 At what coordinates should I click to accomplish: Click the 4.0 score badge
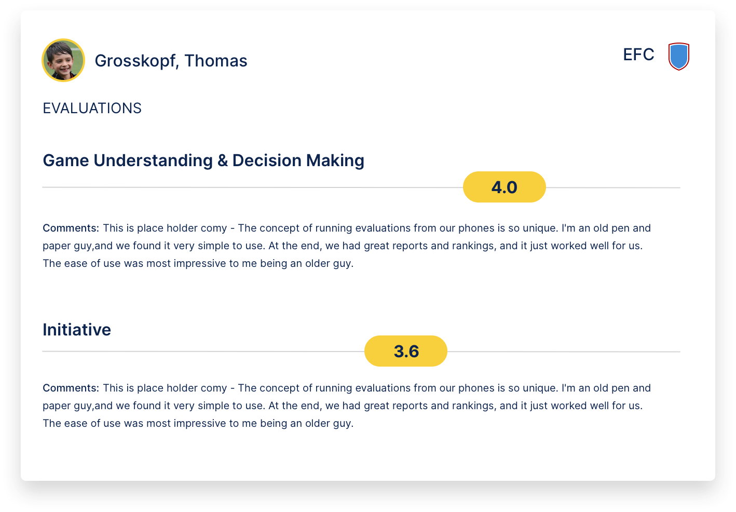click(505, 187)
